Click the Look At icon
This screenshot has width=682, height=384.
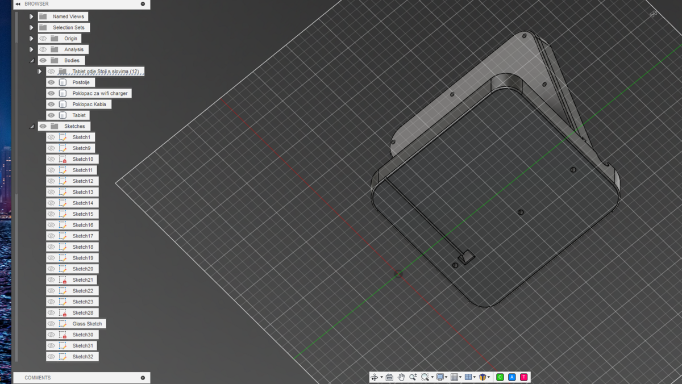pyautogui.click(x=389, y=377)
